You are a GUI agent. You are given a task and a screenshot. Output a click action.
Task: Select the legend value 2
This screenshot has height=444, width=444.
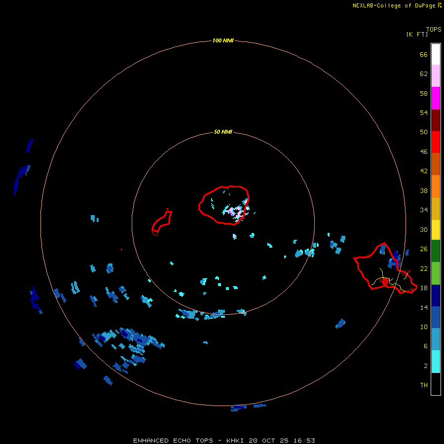[426, 366]
